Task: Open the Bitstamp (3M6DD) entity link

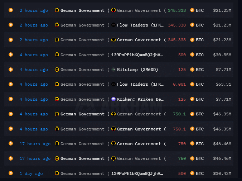Action: pyautogui.click(x=137, y=70)
